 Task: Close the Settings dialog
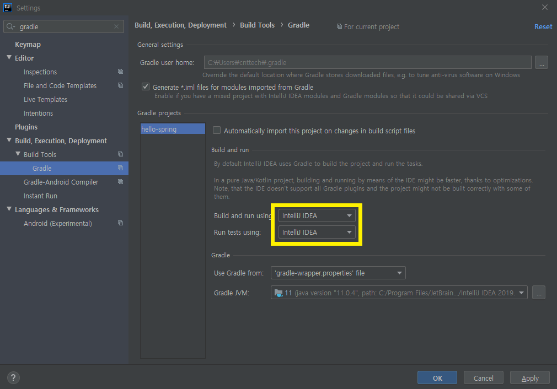tap(544, 7)
